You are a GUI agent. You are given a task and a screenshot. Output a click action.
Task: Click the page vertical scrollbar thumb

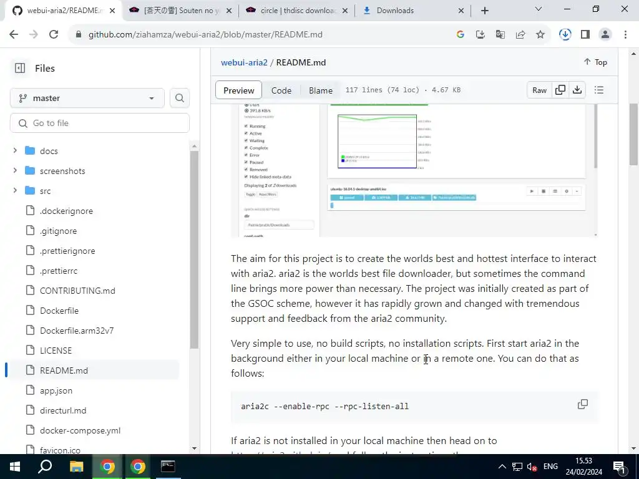click(633, 135)
